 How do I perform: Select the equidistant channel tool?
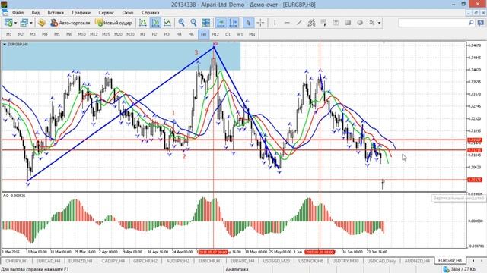pos(311,23)
